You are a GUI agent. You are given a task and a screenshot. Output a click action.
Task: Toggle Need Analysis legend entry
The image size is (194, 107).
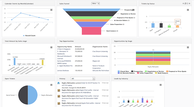(x=162, y=73)
